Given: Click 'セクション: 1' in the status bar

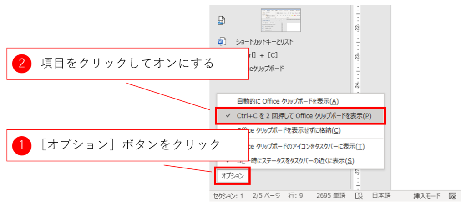Looking at the screenshot, I should coord(228,196).
